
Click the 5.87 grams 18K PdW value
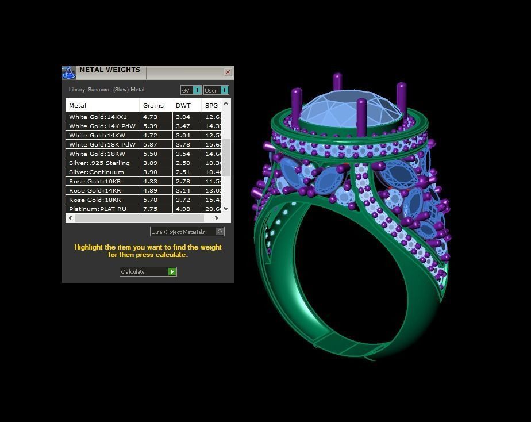150,145
